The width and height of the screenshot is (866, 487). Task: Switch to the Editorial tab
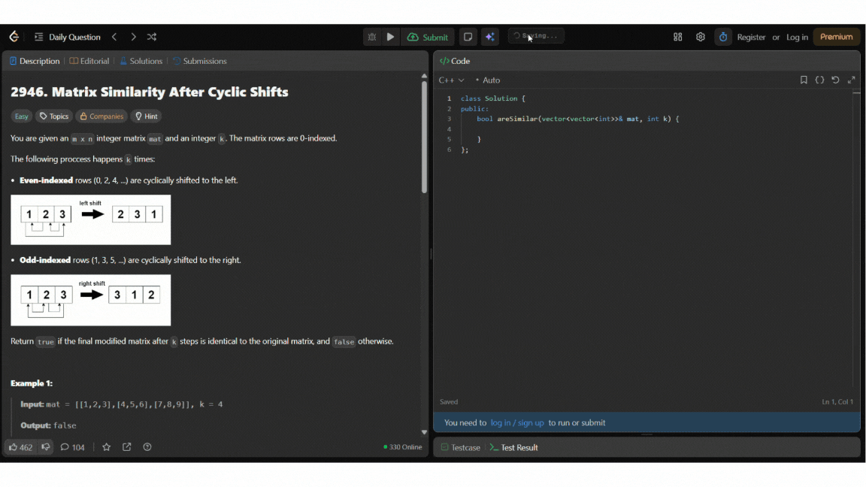coord(89,61)
